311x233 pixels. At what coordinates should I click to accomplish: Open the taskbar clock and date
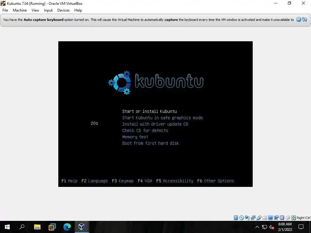(x=285, y=227)
